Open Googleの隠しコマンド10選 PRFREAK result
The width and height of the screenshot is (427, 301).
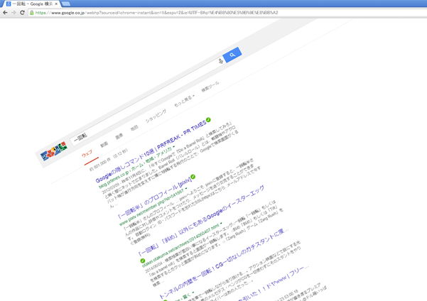click(x=151, y=151)
